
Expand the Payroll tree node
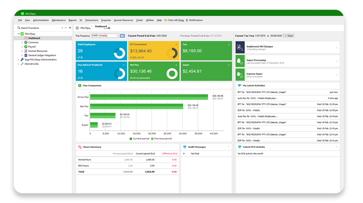[x=22, y=47]
